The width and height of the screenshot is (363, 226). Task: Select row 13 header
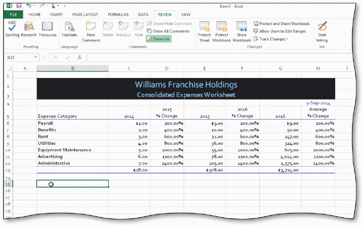click(x=8, y=170)
